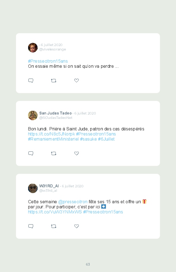
Task: Open the #sasuke hashtag
Action: pos(88,139)
